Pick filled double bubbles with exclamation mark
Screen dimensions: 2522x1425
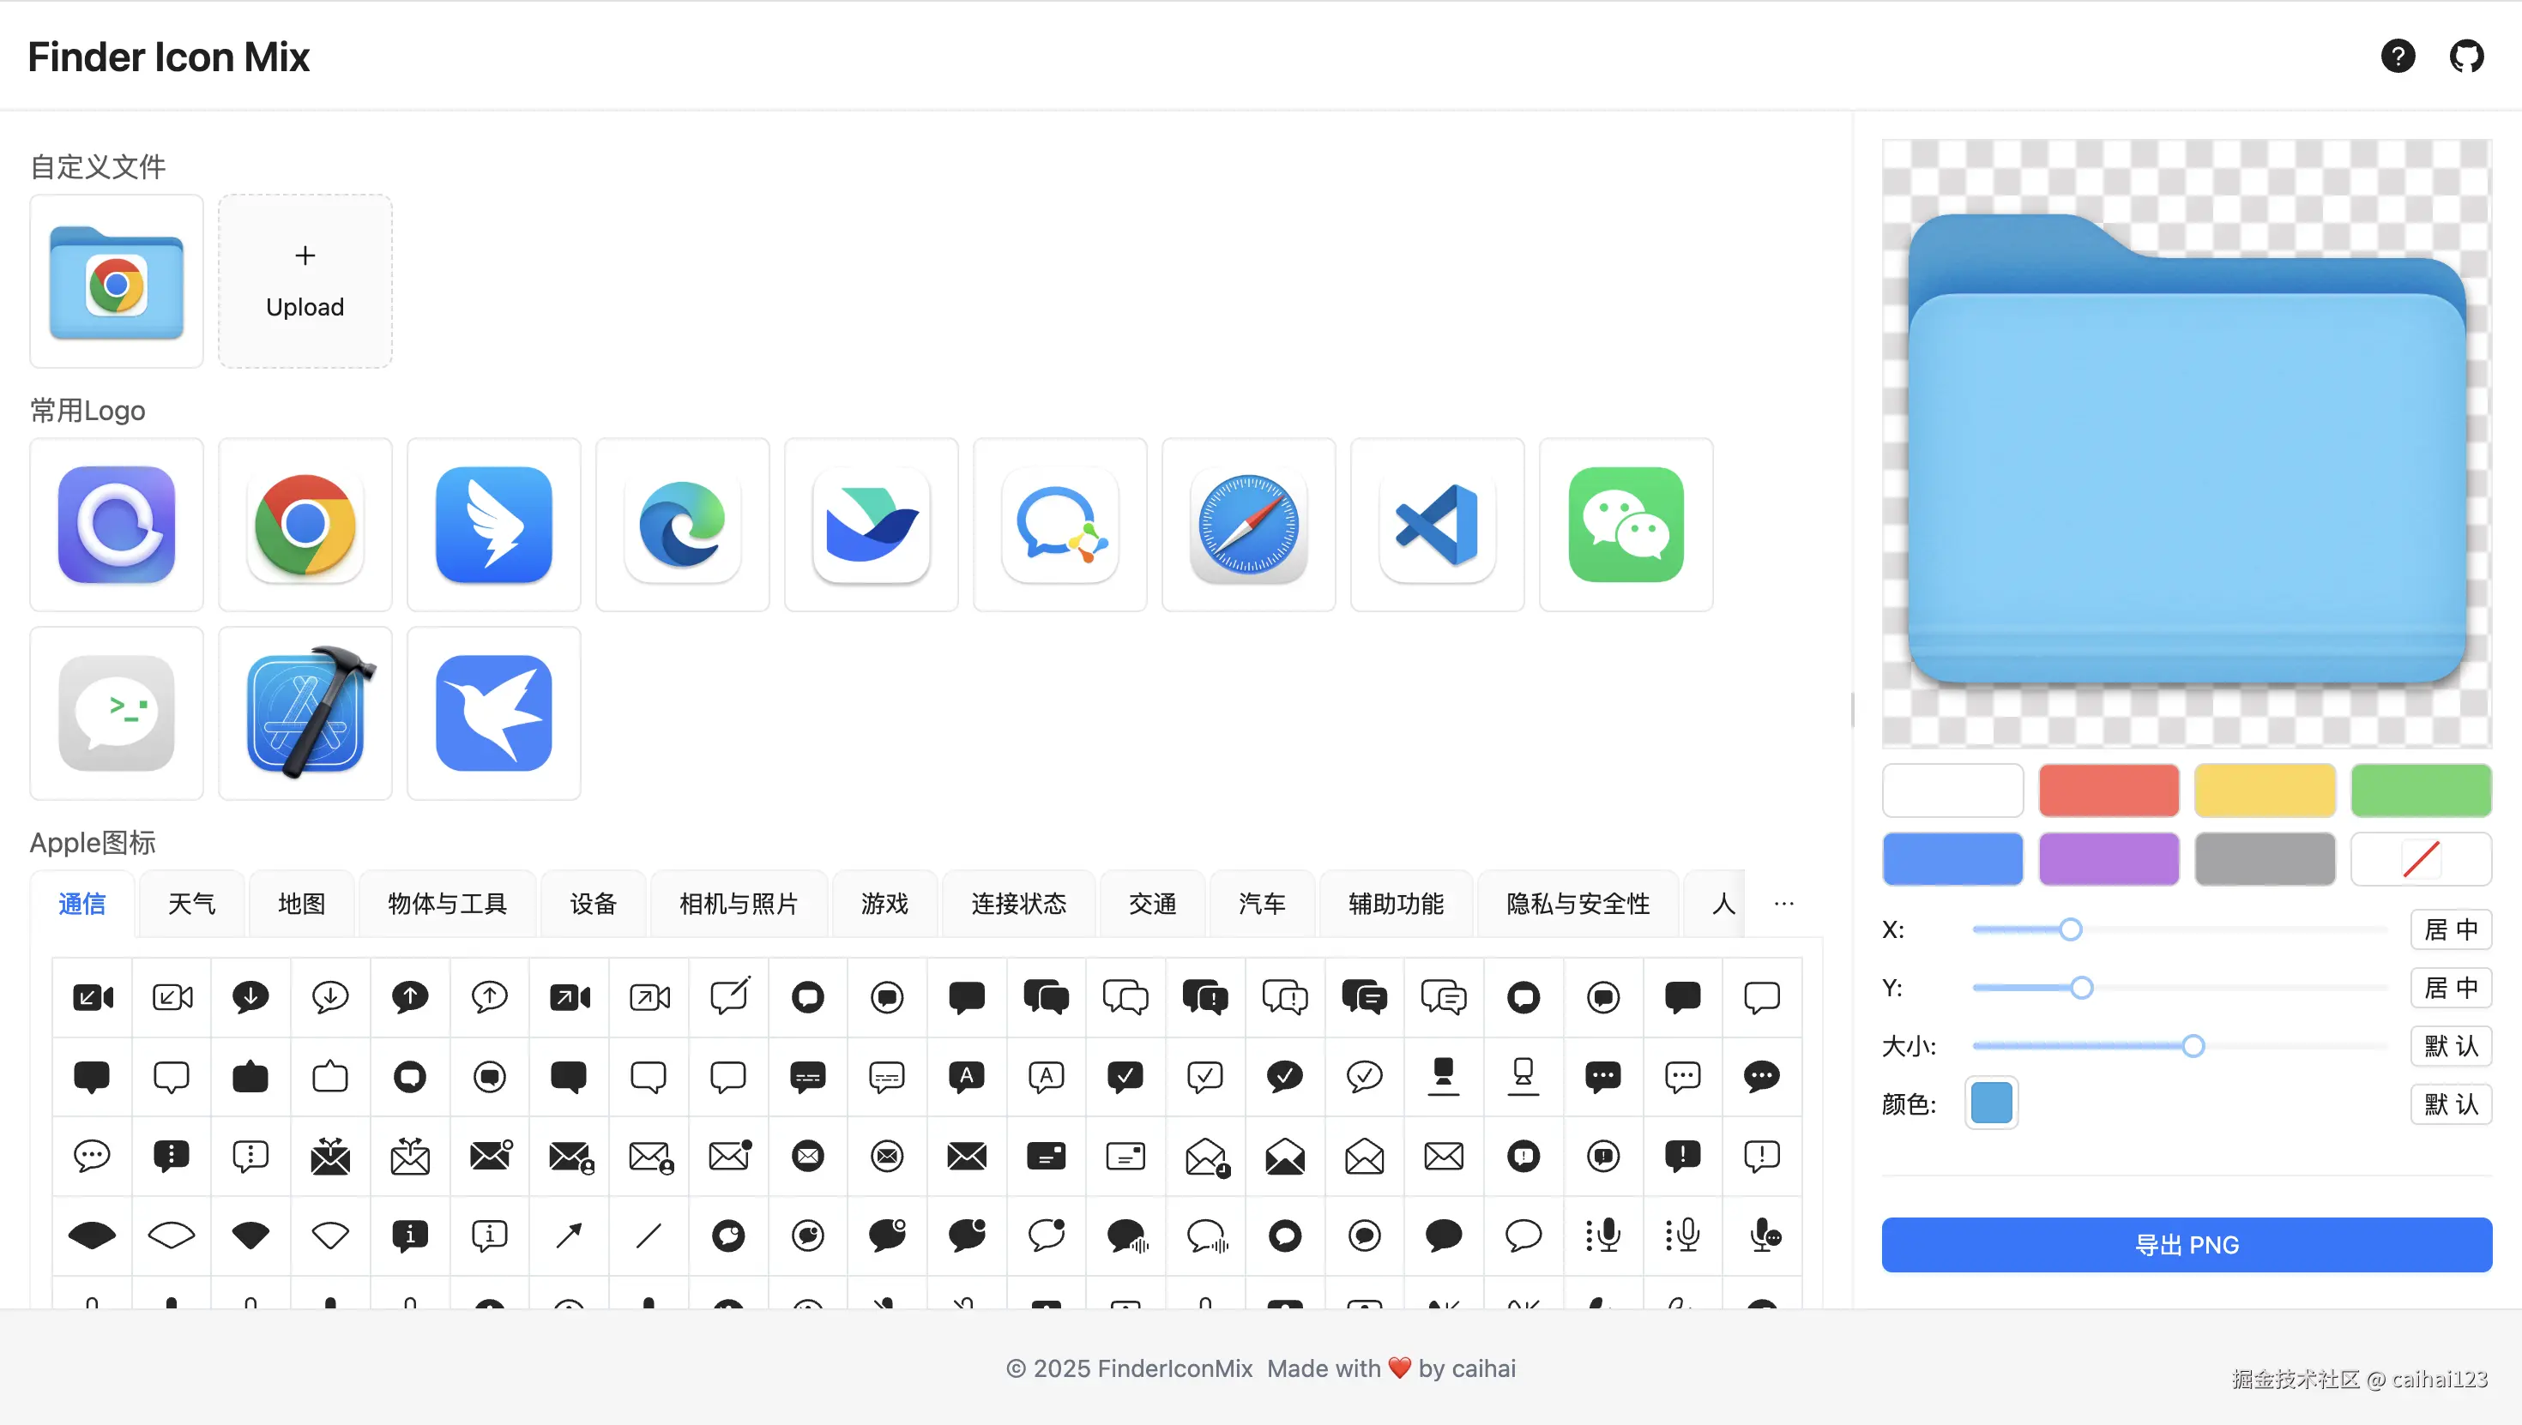[x=1205, y=997]
